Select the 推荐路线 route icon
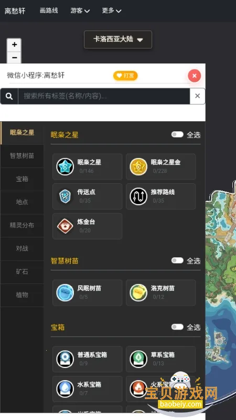Image resolution: width=236 pixels, height=420 pixels. (138, 196)
